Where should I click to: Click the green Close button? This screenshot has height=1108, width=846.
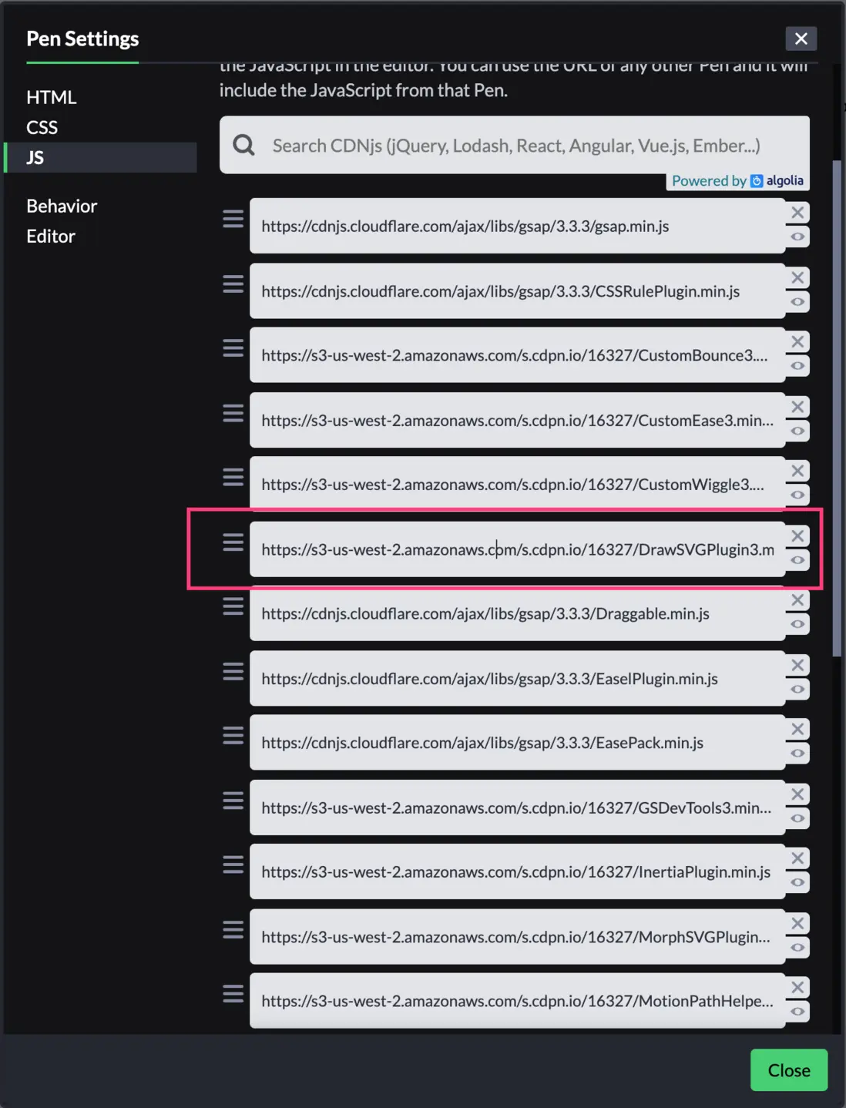(x=789, y=1069)
